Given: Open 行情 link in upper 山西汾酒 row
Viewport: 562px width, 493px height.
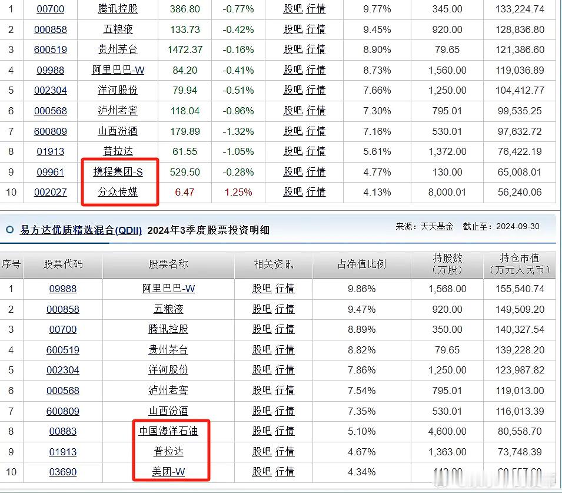Looking at the screenshot, I should pos(316,131).
